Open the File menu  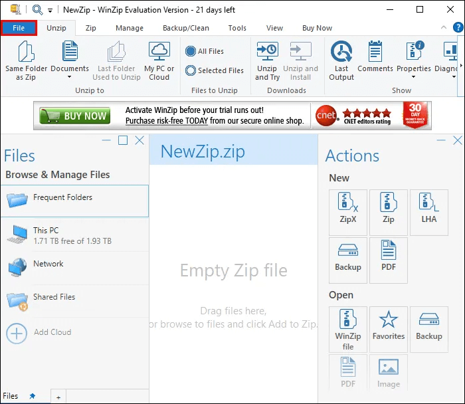(x=19, y=28)
